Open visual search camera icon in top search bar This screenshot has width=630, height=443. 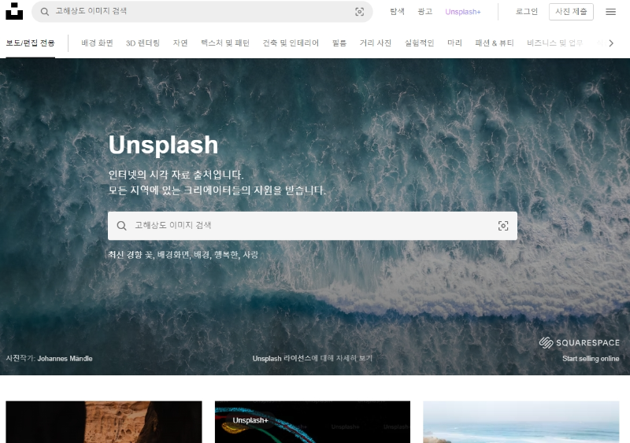[x=360, y=12]
